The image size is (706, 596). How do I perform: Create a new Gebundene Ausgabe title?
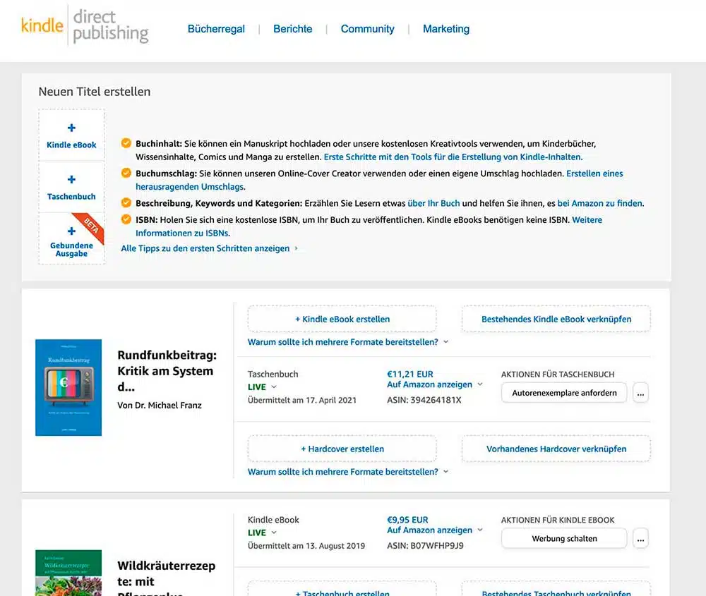pos(71,238)
